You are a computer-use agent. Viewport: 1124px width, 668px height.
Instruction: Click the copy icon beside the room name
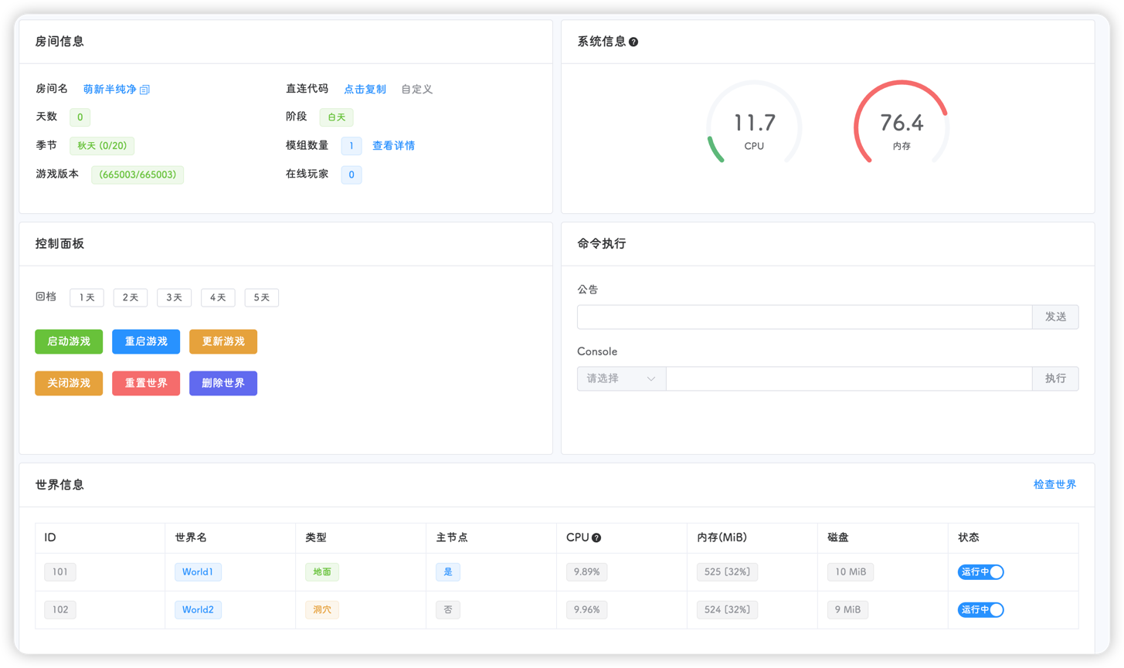144,89
